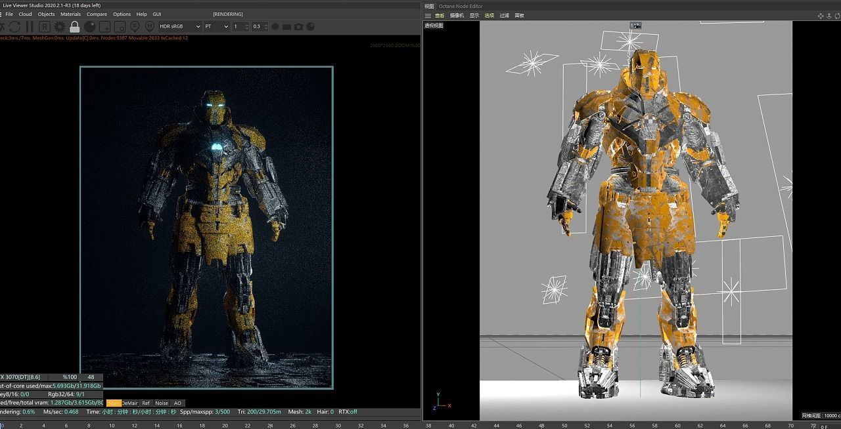Click the camera snapshot icon
The image size is (841, 429).
[x=299, y=27]
